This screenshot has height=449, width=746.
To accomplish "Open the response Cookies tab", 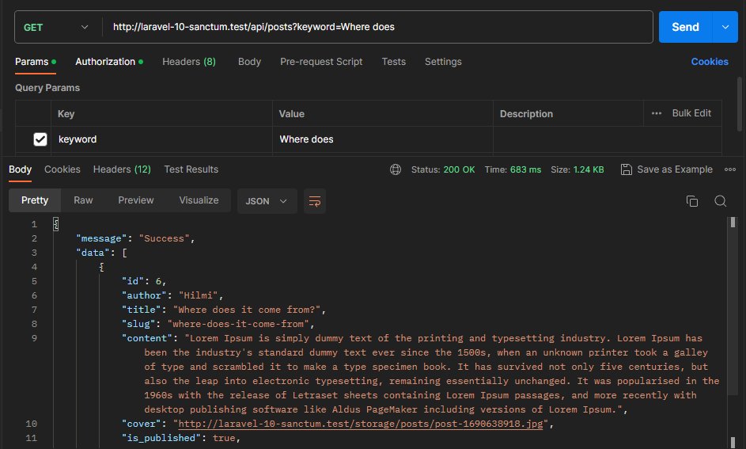I will (62, 169).
